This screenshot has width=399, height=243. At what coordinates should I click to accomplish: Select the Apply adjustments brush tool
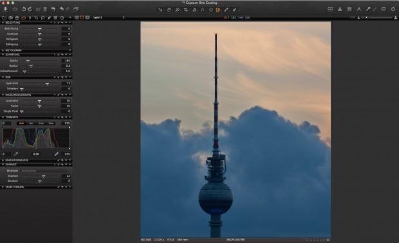point(235,10)
